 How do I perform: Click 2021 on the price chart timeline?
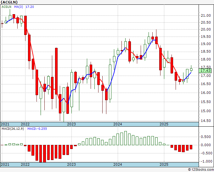(5, 124)
